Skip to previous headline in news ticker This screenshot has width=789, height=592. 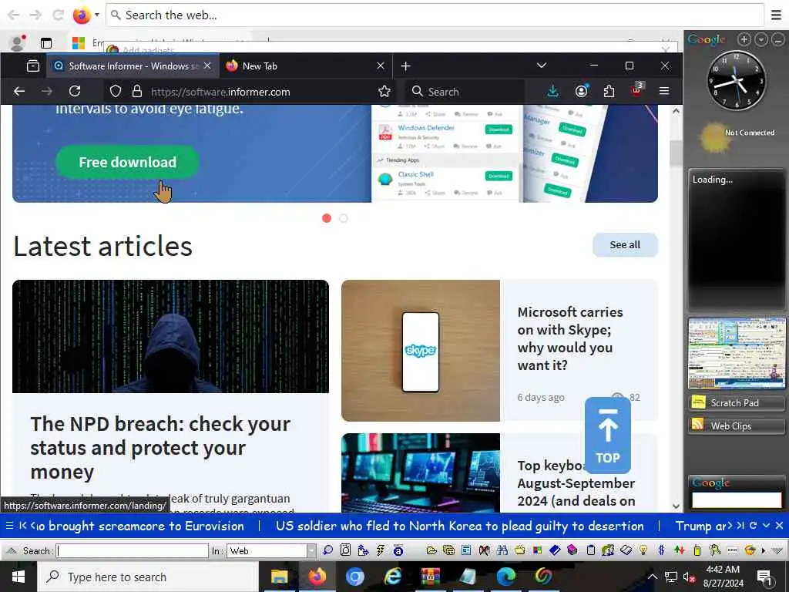(x=22, y=526)
